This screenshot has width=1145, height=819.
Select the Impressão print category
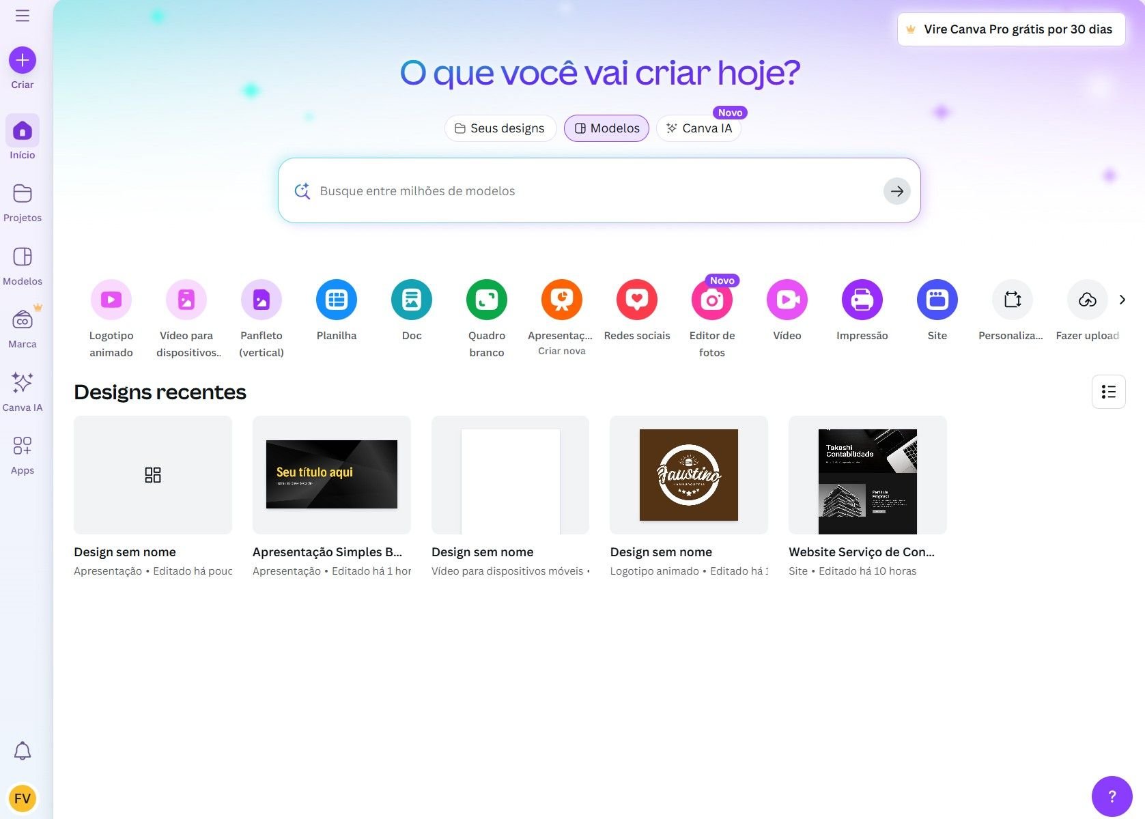tap(862, 300)
